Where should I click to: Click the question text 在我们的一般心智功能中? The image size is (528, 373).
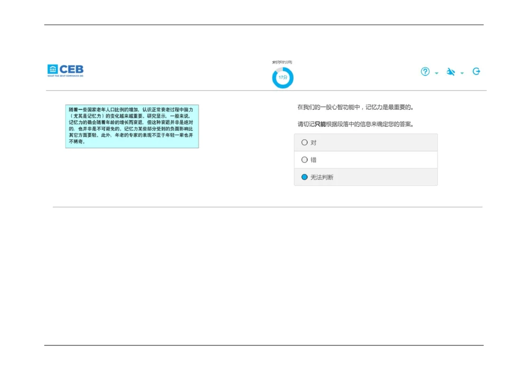(356, 106)
